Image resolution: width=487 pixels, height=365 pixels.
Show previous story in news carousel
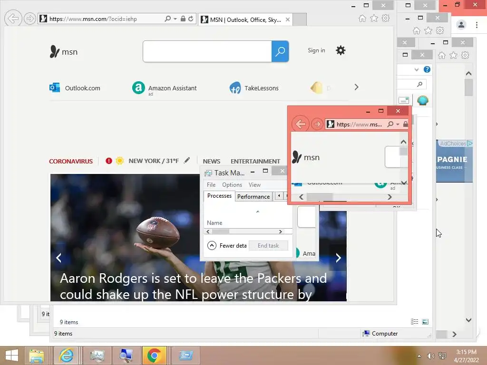[58, 258]
